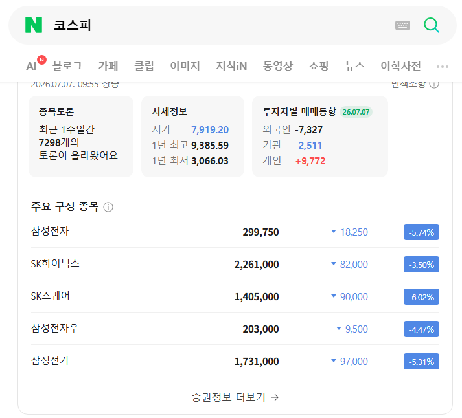Click the info icon beside 주요 구성 종목
This screenshot has width=462, height=418.
(x=108, y=207)
